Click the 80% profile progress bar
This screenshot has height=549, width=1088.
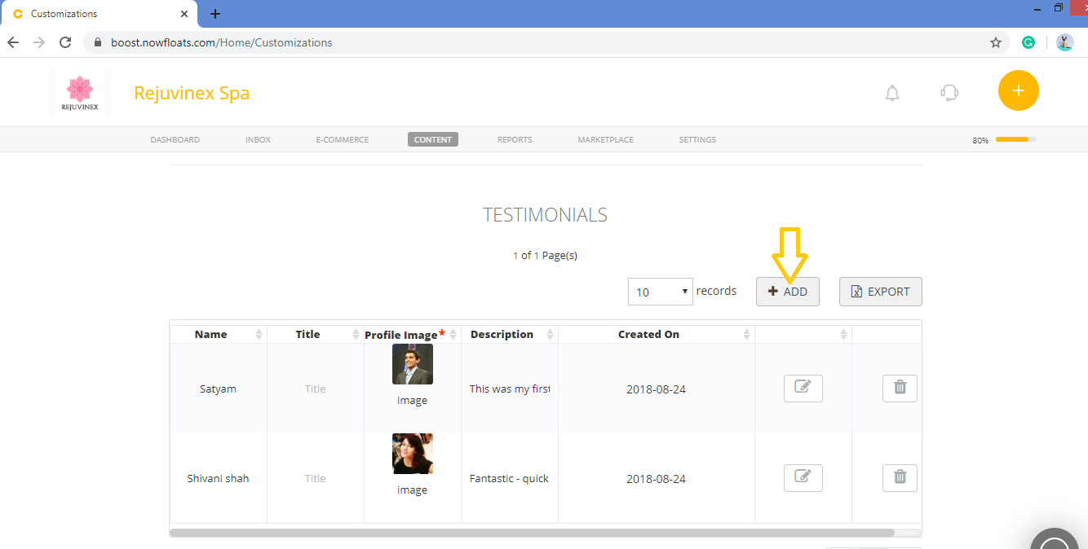coord(1015,139)
